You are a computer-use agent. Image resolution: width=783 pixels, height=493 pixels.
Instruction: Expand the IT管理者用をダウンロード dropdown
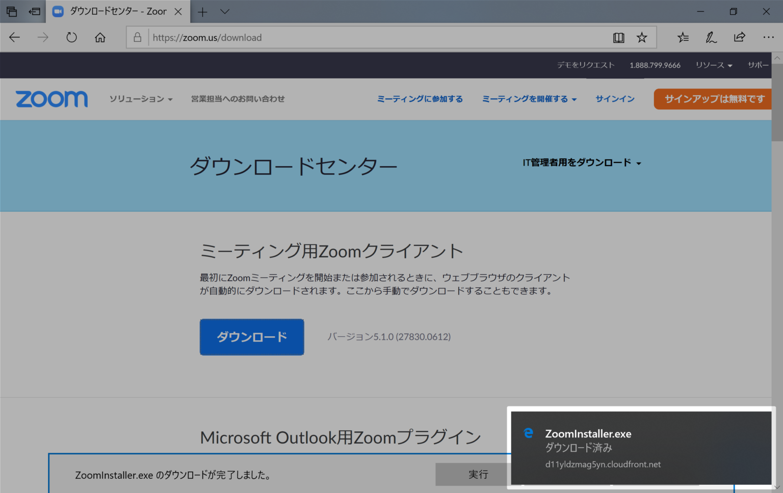581,162
